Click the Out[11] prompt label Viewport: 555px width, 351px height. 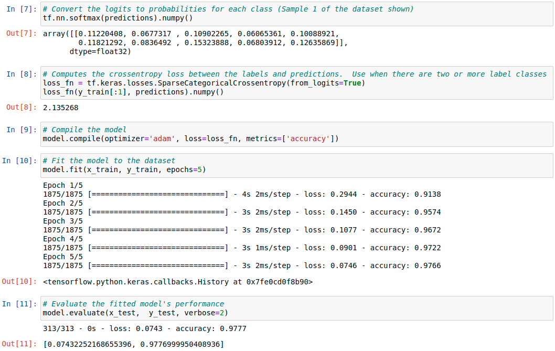pyautogui.click(x=19, y=344)
